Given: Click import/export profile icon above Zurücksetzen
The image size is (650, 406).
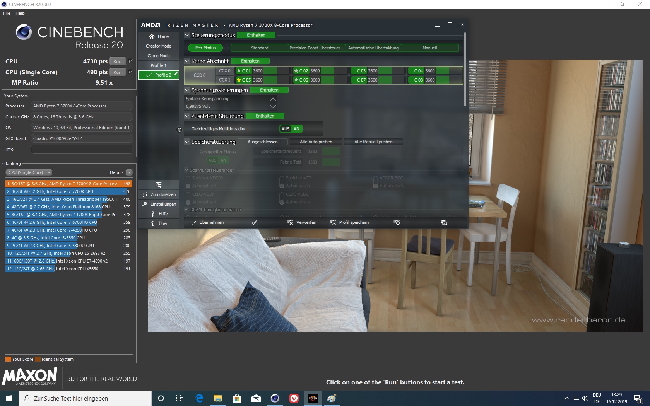Looking at the screenshot, I should tap(159, 185).
